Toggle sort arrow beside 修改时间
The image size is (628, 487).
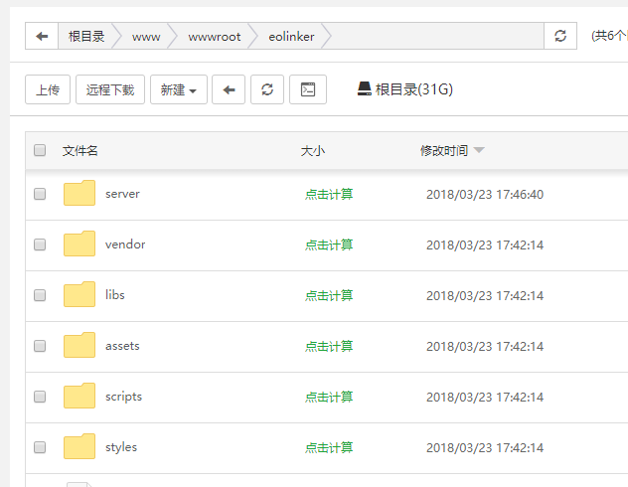point(479,150)
